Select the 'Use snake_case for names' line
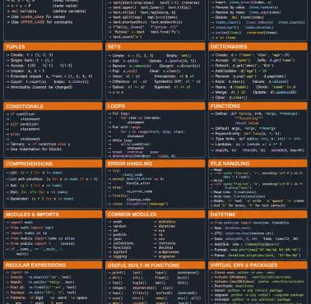The image size is (311, 304). click(35, 16)
